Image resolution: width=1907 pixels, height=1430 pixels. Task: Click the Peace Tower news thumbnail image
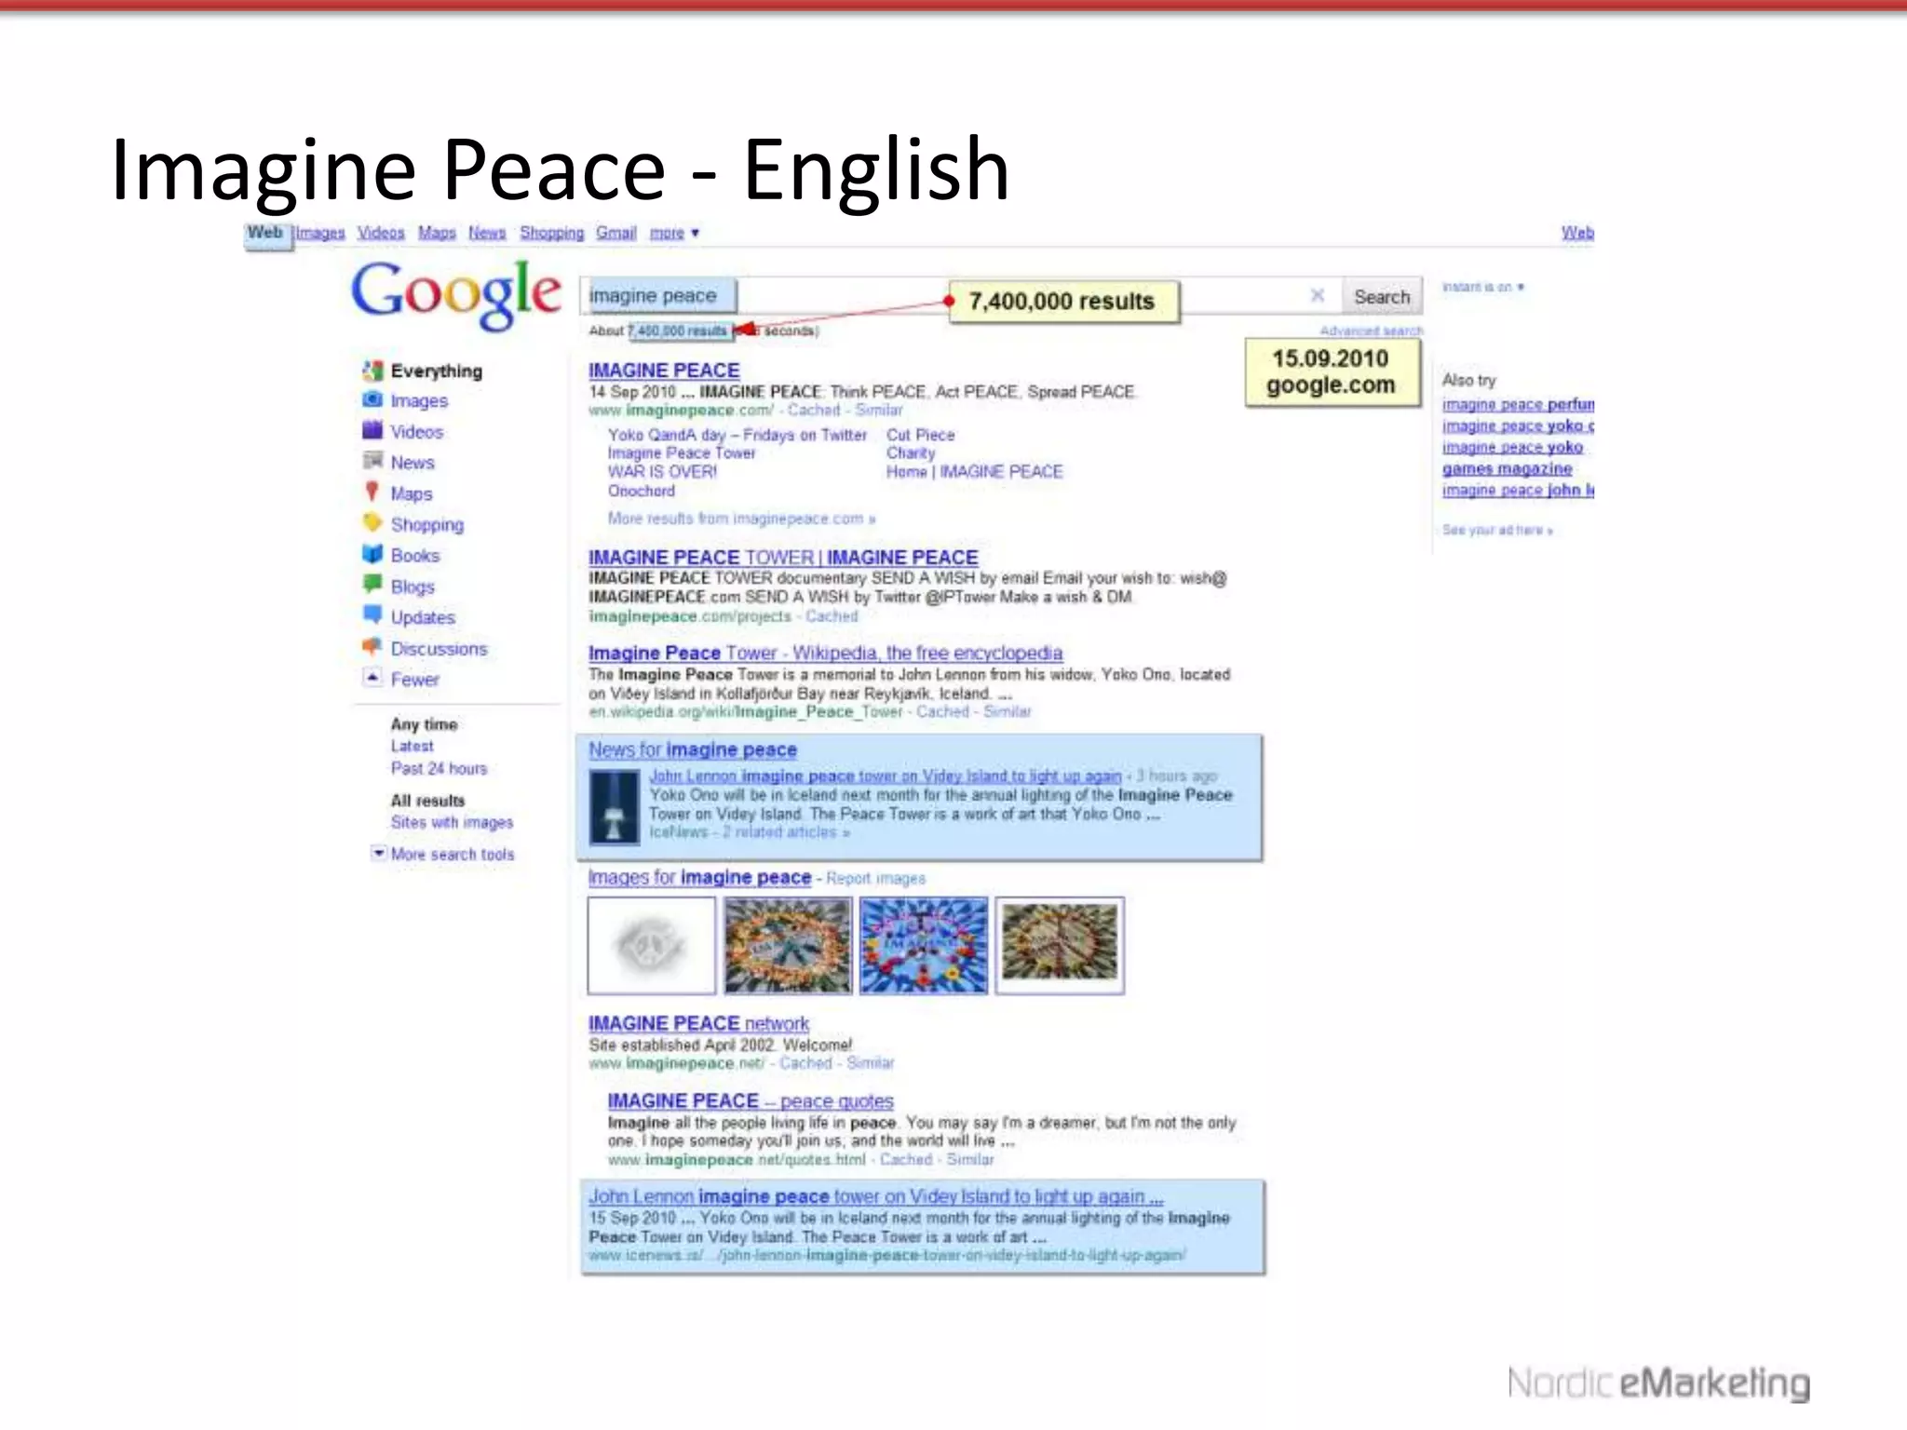pos(615,807)
